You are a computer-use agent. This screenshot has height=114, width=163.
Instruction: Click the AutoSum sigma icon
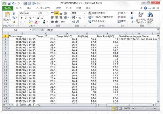(x=132, y=13)
